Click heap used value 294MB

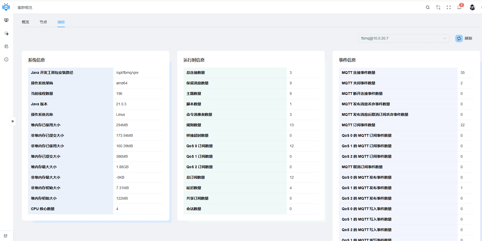point(122,125)
